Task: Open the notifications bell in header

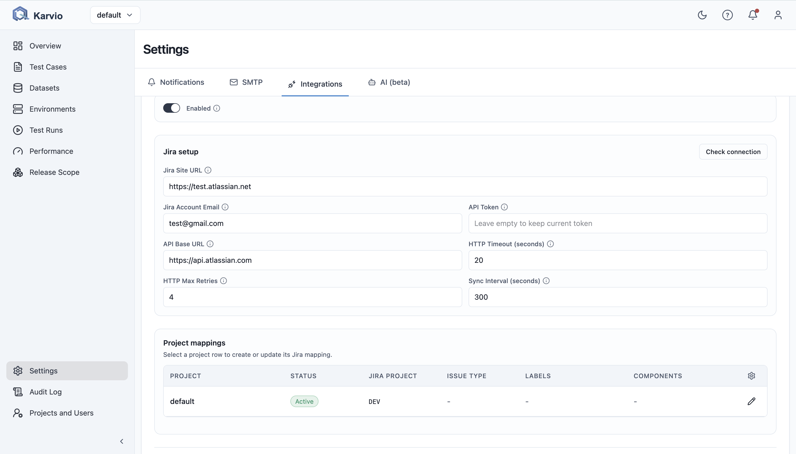Action: pyautogui.click(x=753, y=15)
